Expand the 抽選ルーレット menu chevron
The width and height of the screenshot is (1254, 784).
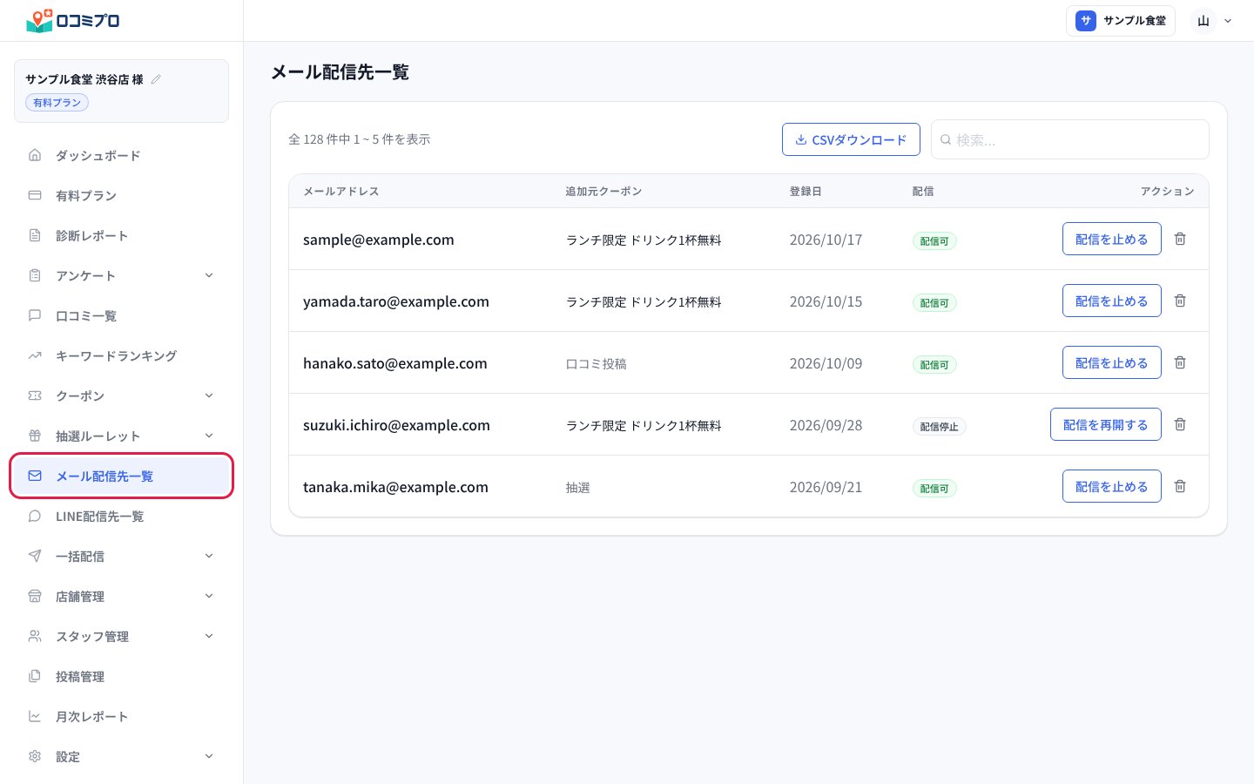click(x=209, y=436)
